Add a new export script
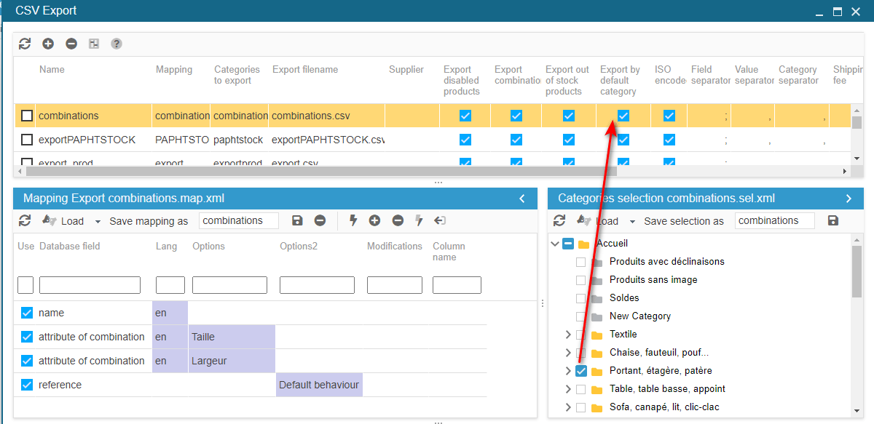 pyautogui.click(x=48, y=44)
